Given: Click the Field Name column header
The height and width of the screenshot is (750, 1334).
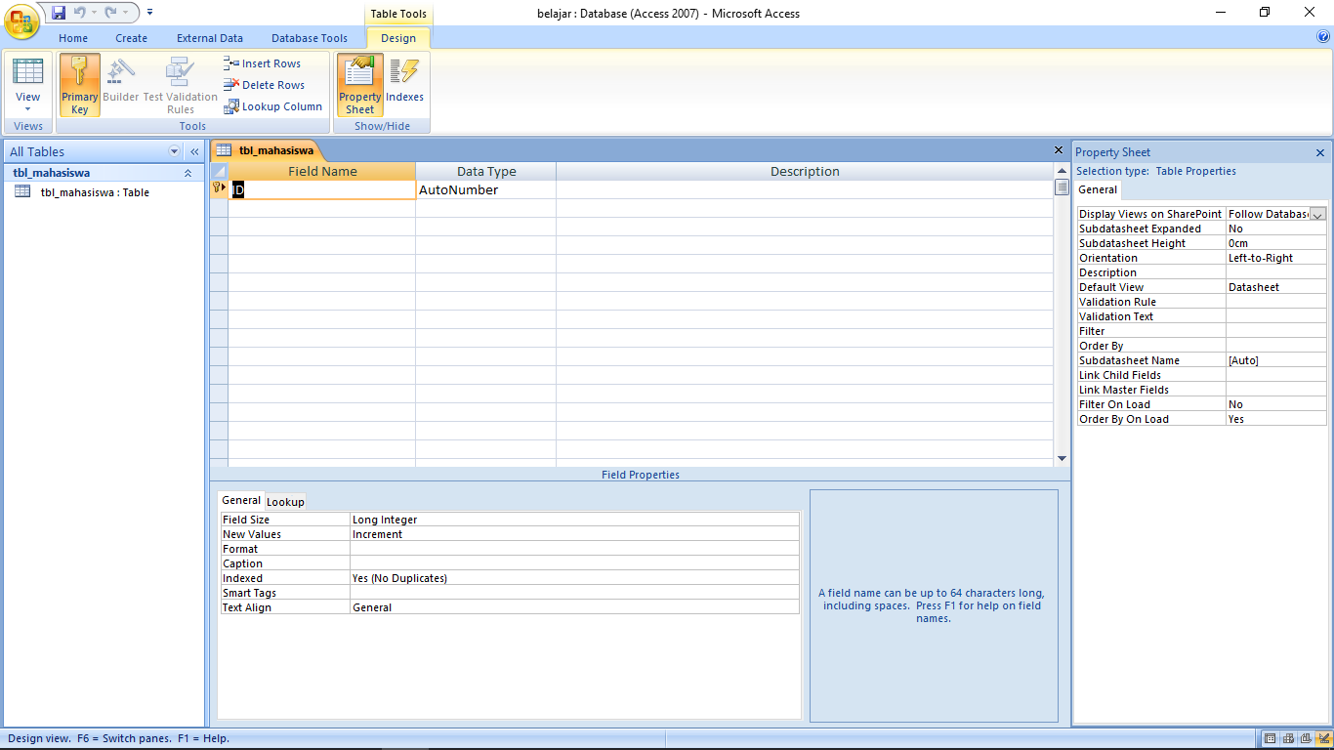Looking at the screenshot, I should [322, 171].
